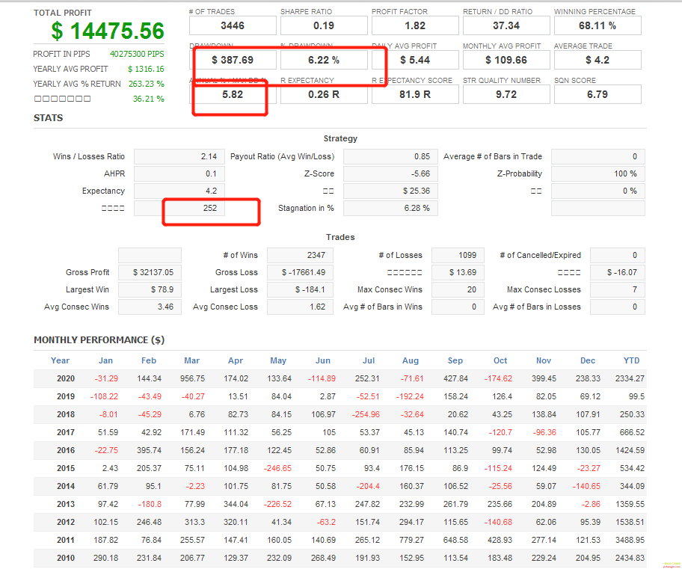The height and width of the screenshot is (572, 682).
Task: Click Profit in Pips value 40275300 PIPS
Action: (x=137, y=54)
